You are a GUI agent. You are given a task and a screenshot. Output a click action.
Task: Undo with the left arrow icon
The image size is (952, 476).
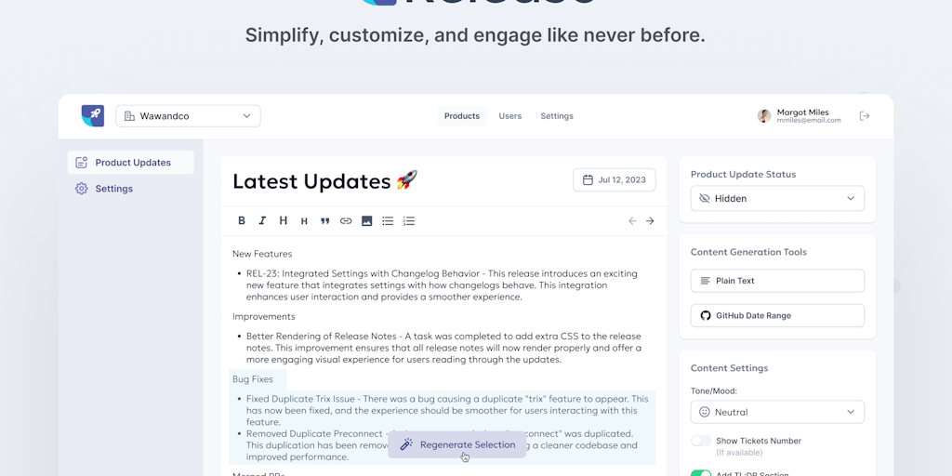632,221
